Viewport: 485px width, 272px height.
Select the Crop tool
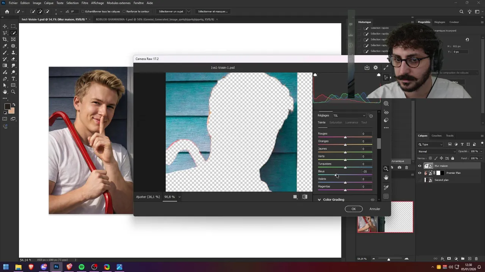[x=5, y=39]
